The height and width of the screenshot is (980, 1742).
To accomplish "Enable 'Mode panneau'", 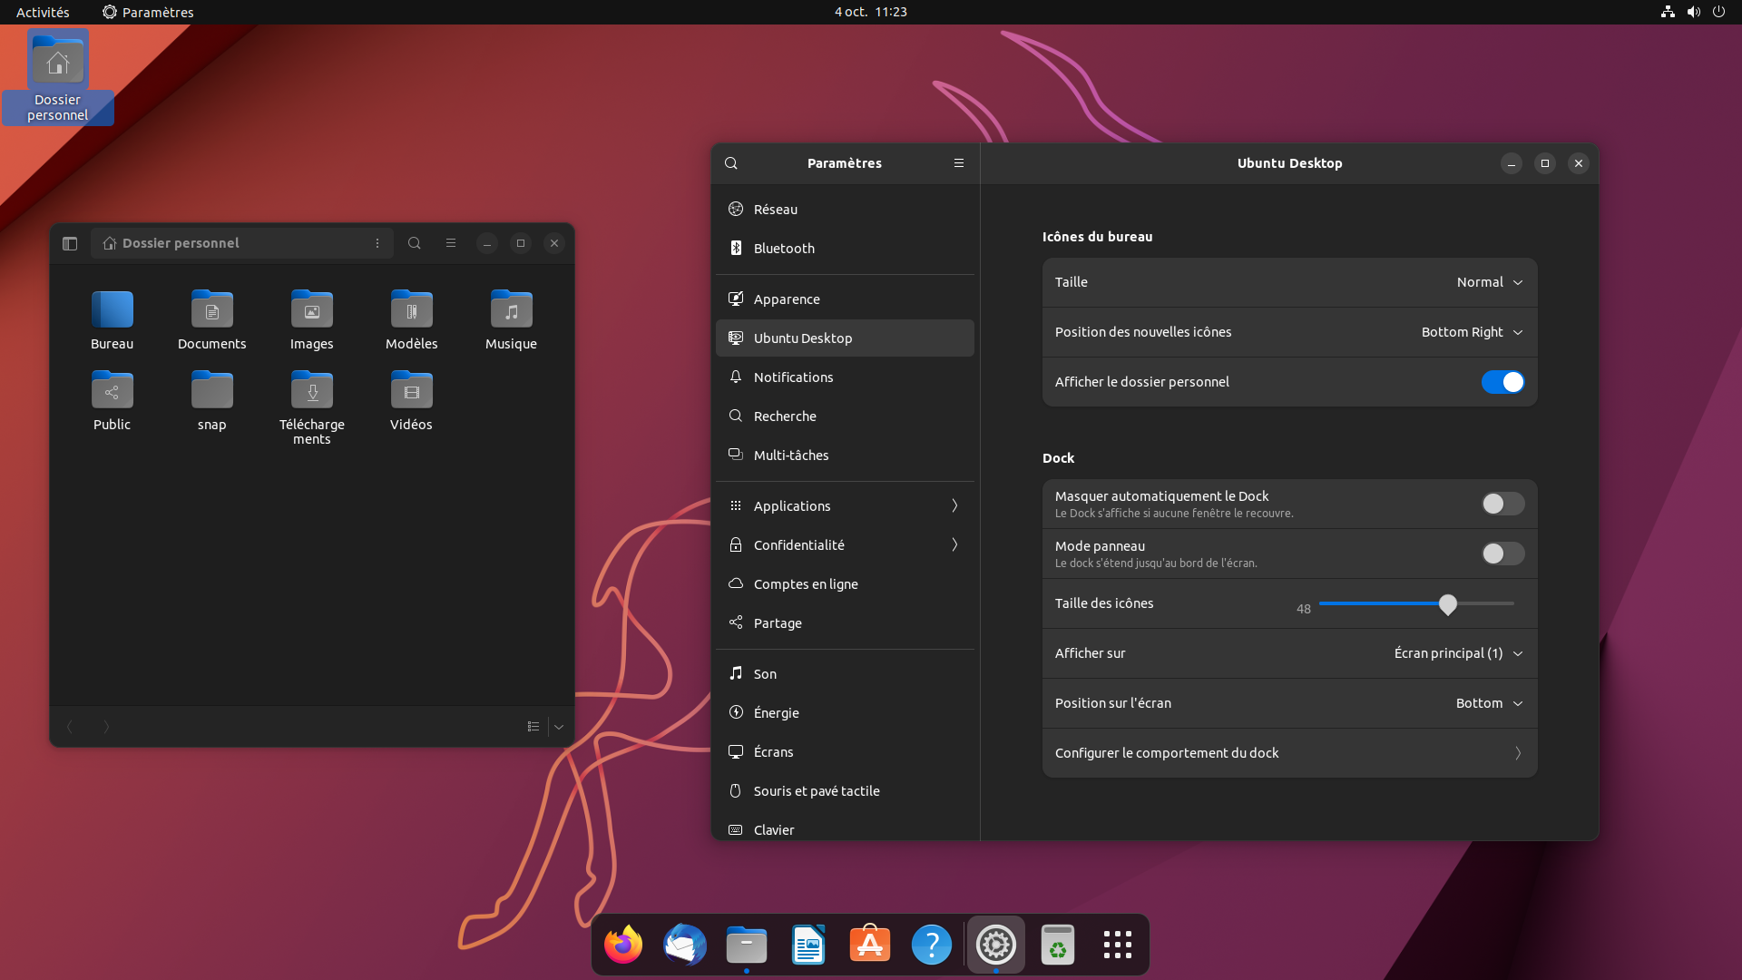I will tap(1502, 554).
